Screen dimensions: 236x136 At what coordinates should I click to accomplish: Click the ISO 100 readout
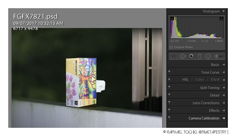pos(175,41)
